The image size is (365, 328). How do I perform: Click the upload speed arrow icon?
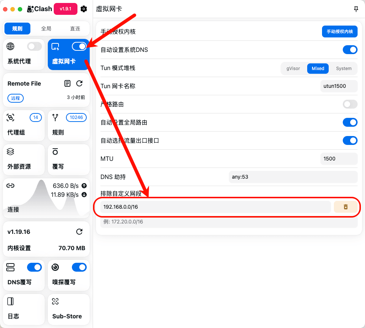[84, 186]
